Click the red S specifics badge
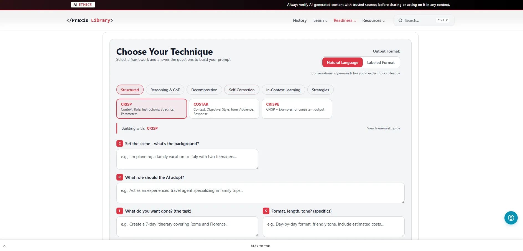This screenshot has width=523, height=251. (266, 211)
